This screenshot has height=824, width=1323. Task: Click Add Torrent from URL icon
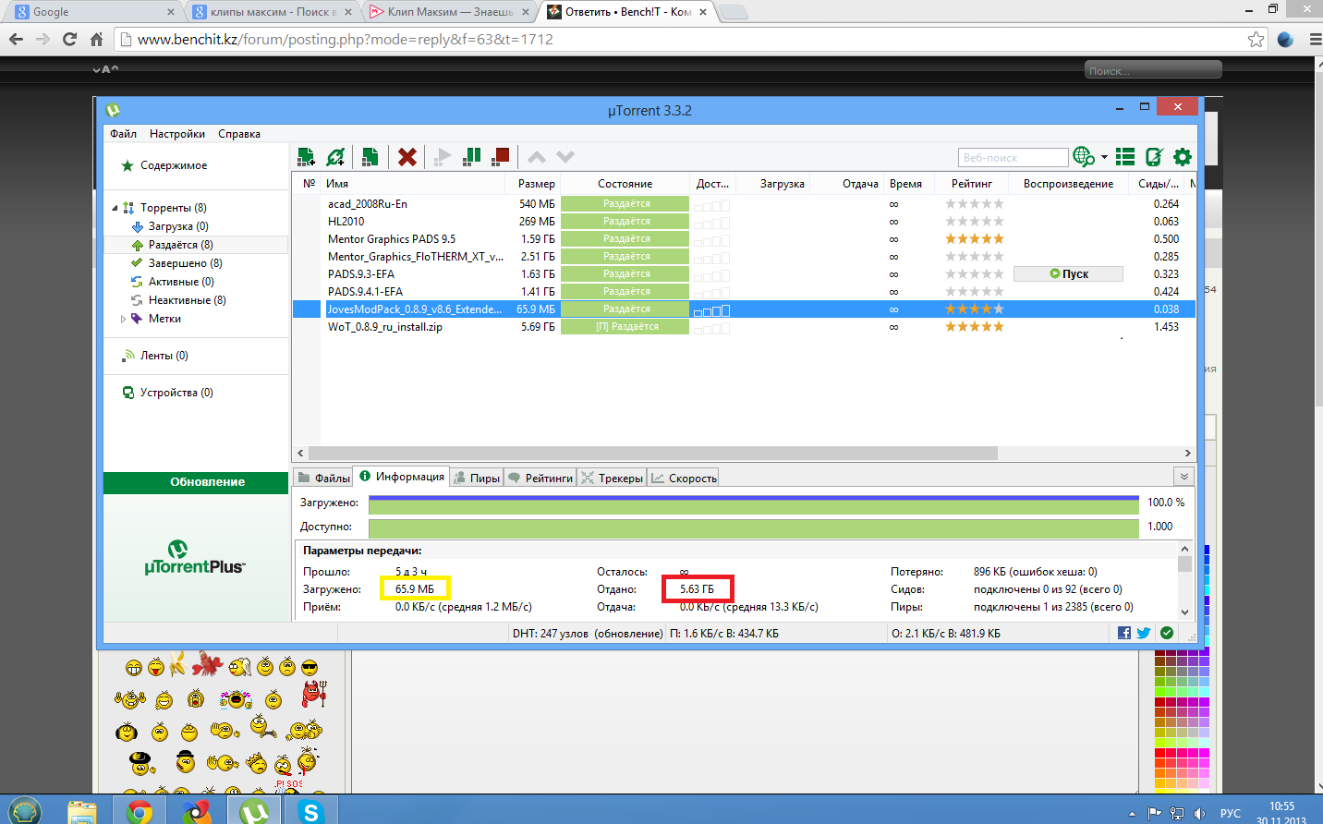point(336,157)
